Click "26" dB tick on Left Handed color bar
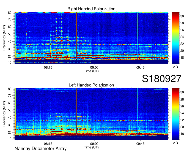This screenshot has width=187, height=152. click(182, 106)
